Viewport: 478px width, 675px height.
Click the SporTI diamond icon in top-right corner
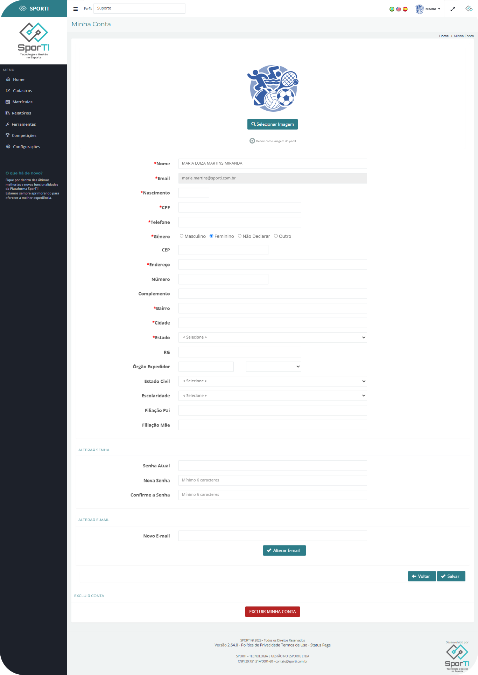pyautogui.click(x=469, y=9)
